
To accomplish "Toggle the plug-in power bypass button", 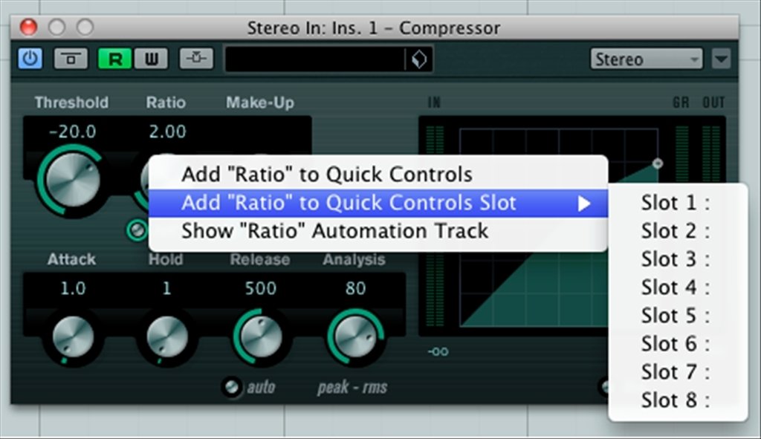I will pyautogui.click(x=30, y=59).
